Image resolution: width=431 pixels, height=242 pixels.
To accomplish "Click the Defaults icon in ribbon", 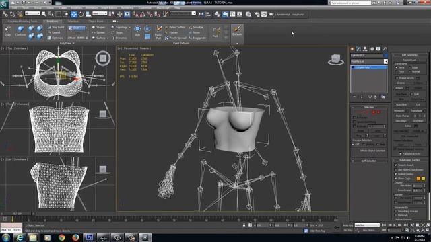I will click(237, 30).
